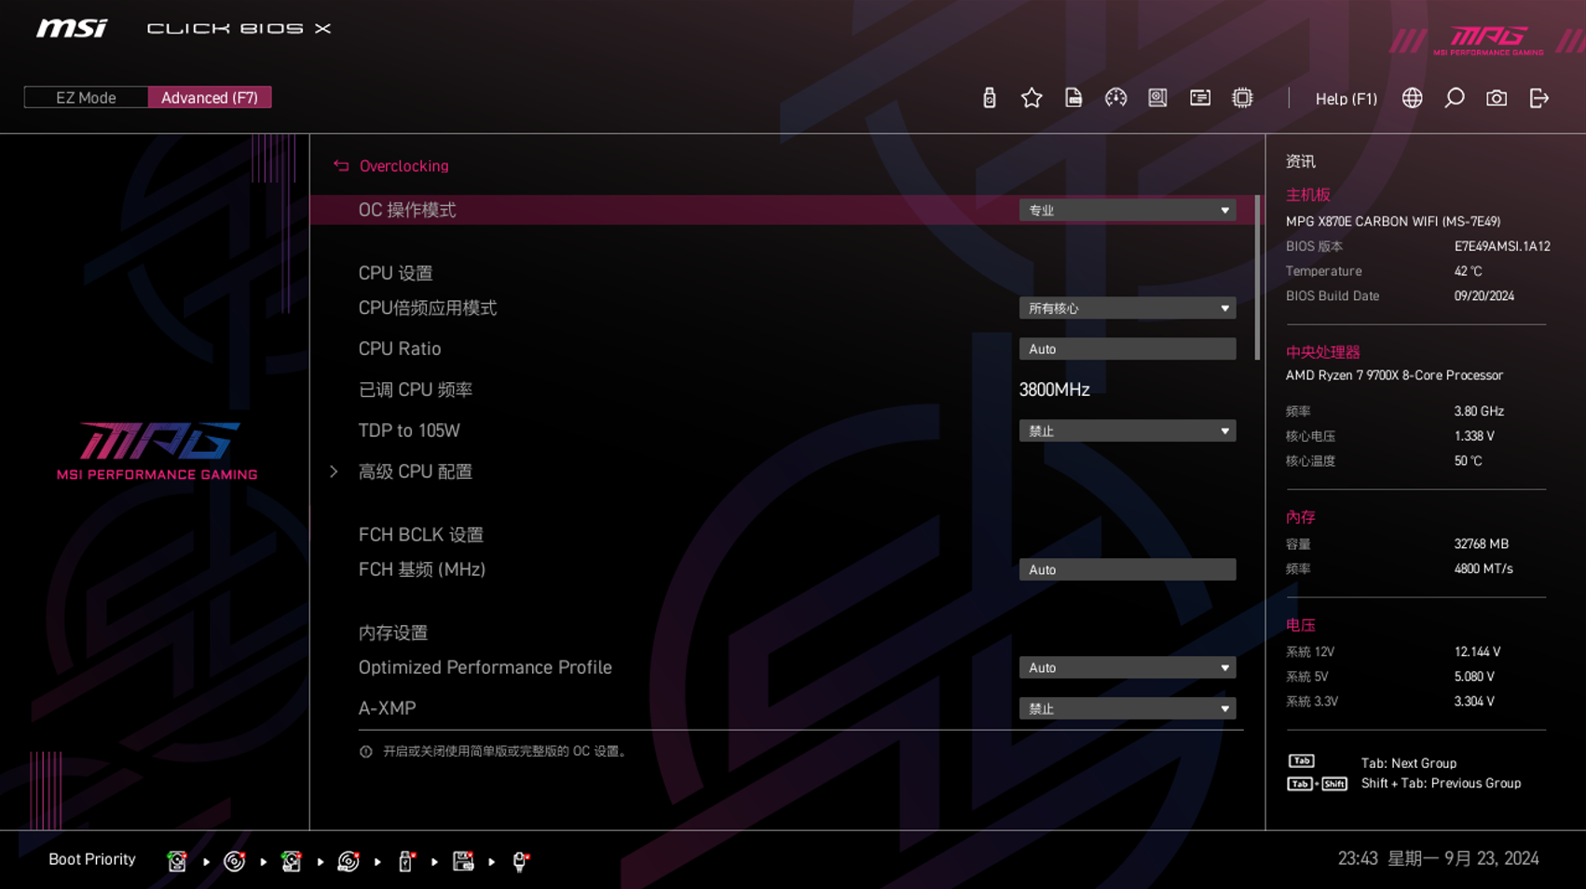Image resolution: width=1586 pixels, height=889 pixels.
Task: Click the CPU 设置 section heading
Action: 396,273
